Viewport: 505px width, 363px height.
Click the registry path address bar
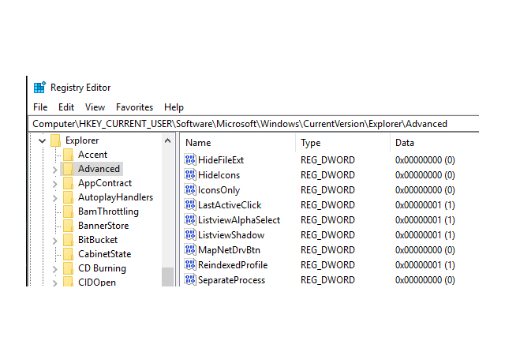254,124
